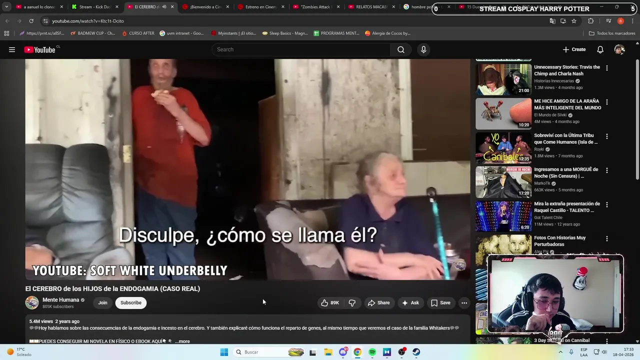640x360 pixels.
Task: Open Chrome extensions puzzle icon
Action: tap(591, 21)
